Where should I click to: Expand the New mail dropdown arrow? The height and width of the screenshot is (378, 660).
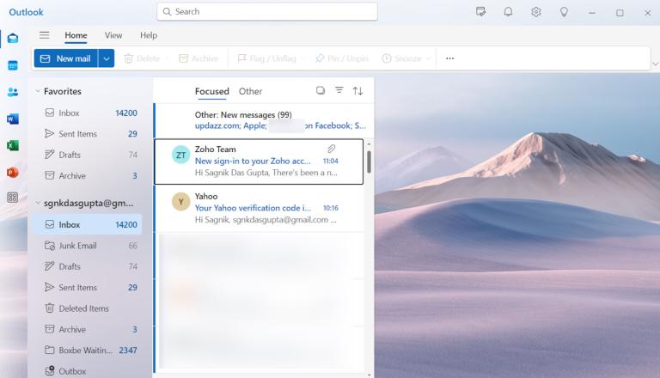[107, 58]
